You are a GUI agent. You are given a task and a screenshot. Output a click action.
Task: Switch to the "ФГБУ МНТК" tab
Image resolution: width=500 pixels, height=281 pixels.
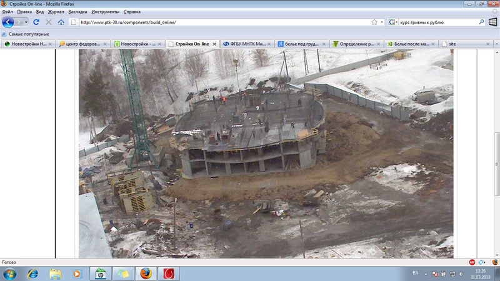pyautogui.click(x=247, y=44)
